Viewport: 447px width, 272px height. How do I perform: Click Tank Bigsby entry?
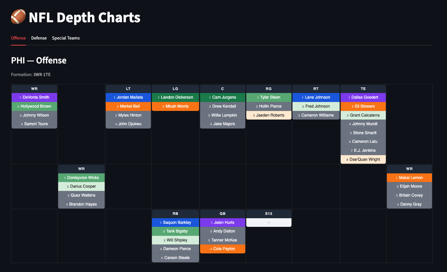click(x=175, y=231)
